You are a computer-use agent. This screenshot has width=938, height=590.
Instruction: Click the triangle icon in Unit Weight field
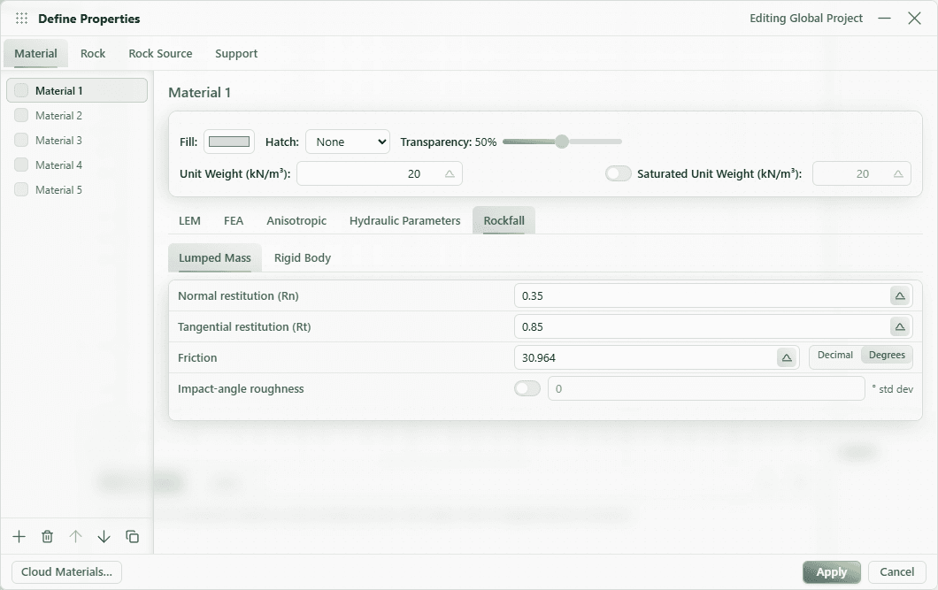point(450,174)
